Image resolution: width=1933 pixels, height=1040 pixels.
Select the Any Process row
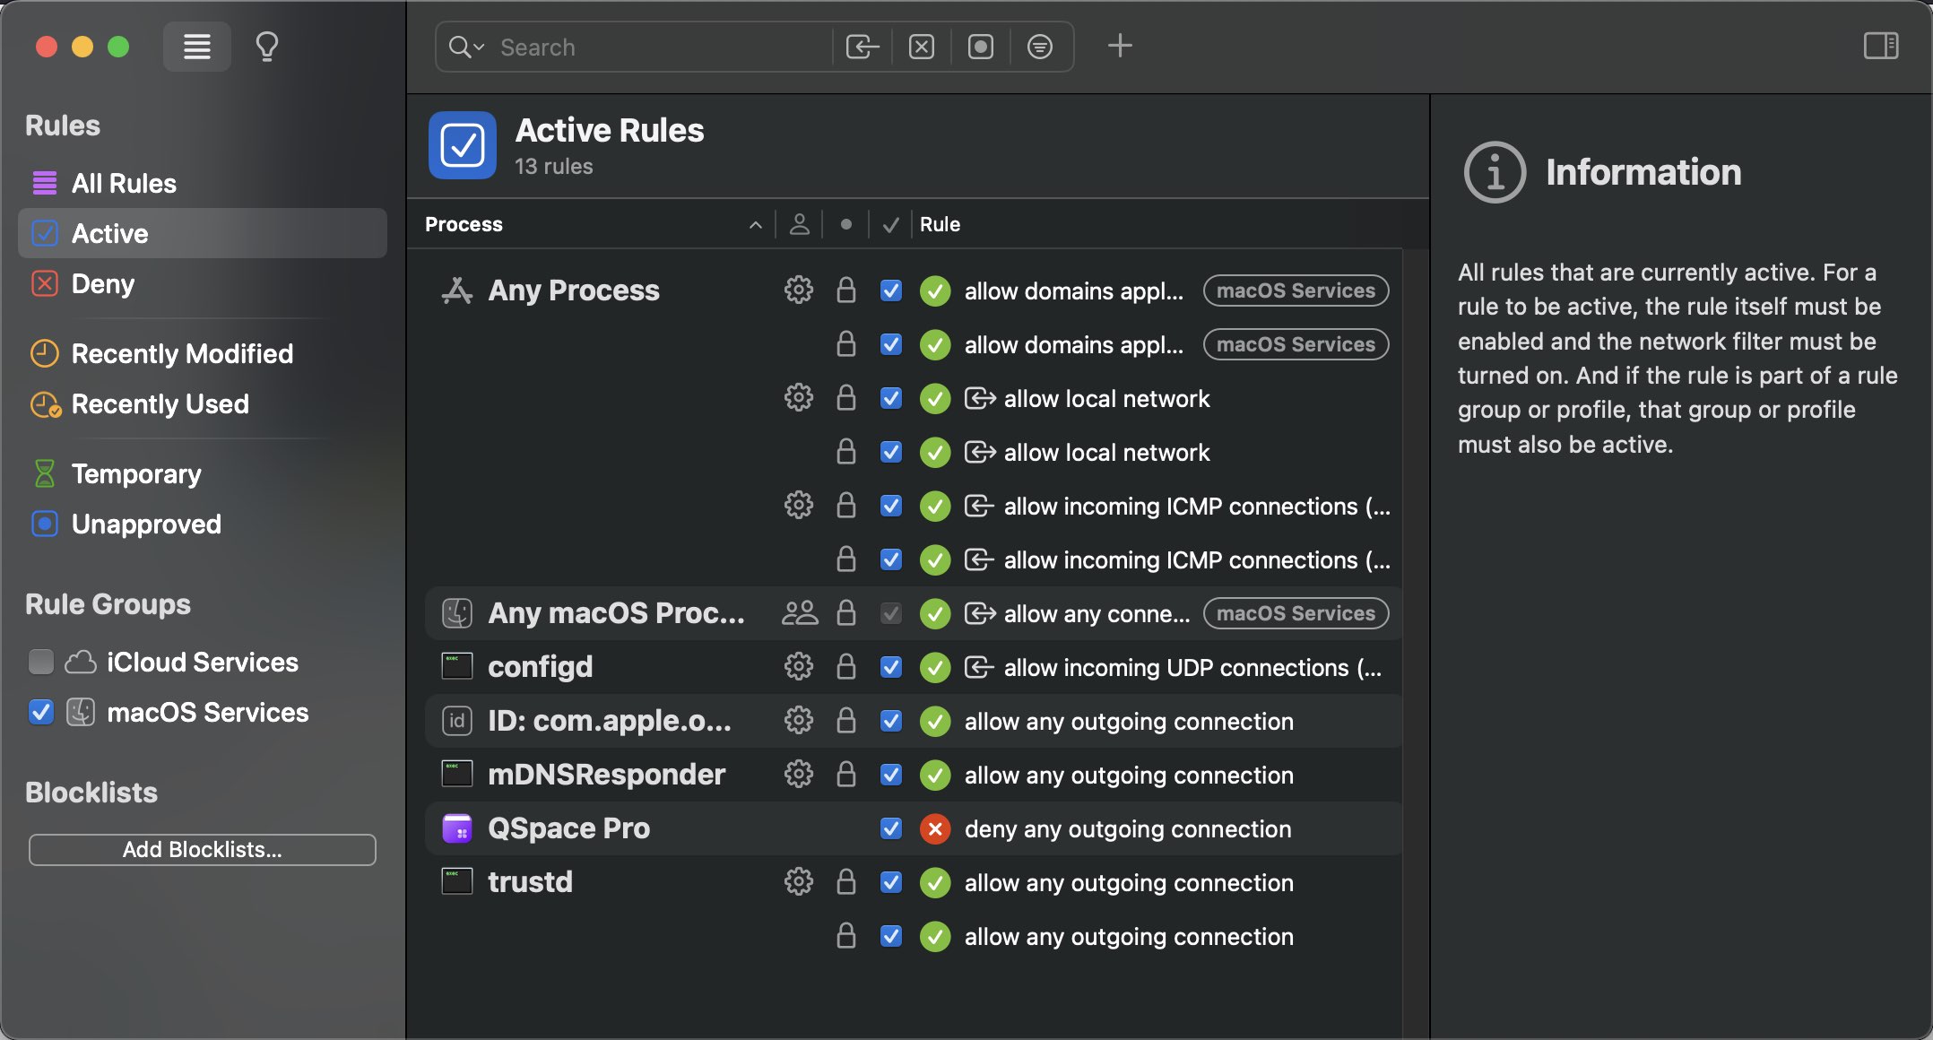(913, 290)
